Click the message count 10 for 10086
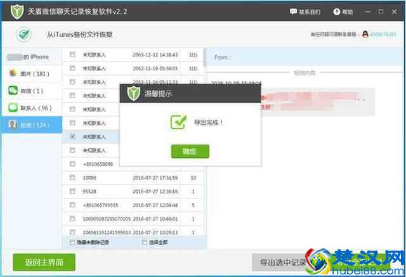Image resolution: width=406 pixels, height=277 pixels. click(x=193, y=178)
